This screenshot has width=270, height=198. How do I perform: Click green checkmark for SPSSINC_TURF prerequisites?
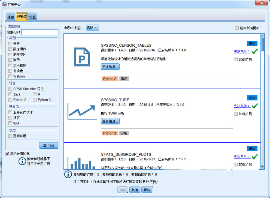click(255, 106)
